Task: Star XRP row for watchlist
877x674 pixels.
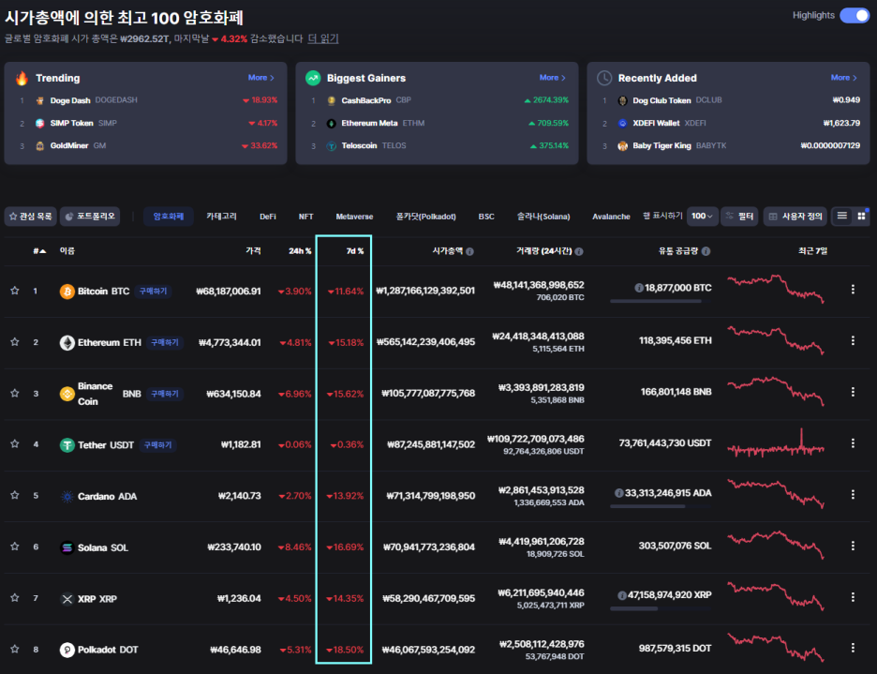Action: (15, 598)
